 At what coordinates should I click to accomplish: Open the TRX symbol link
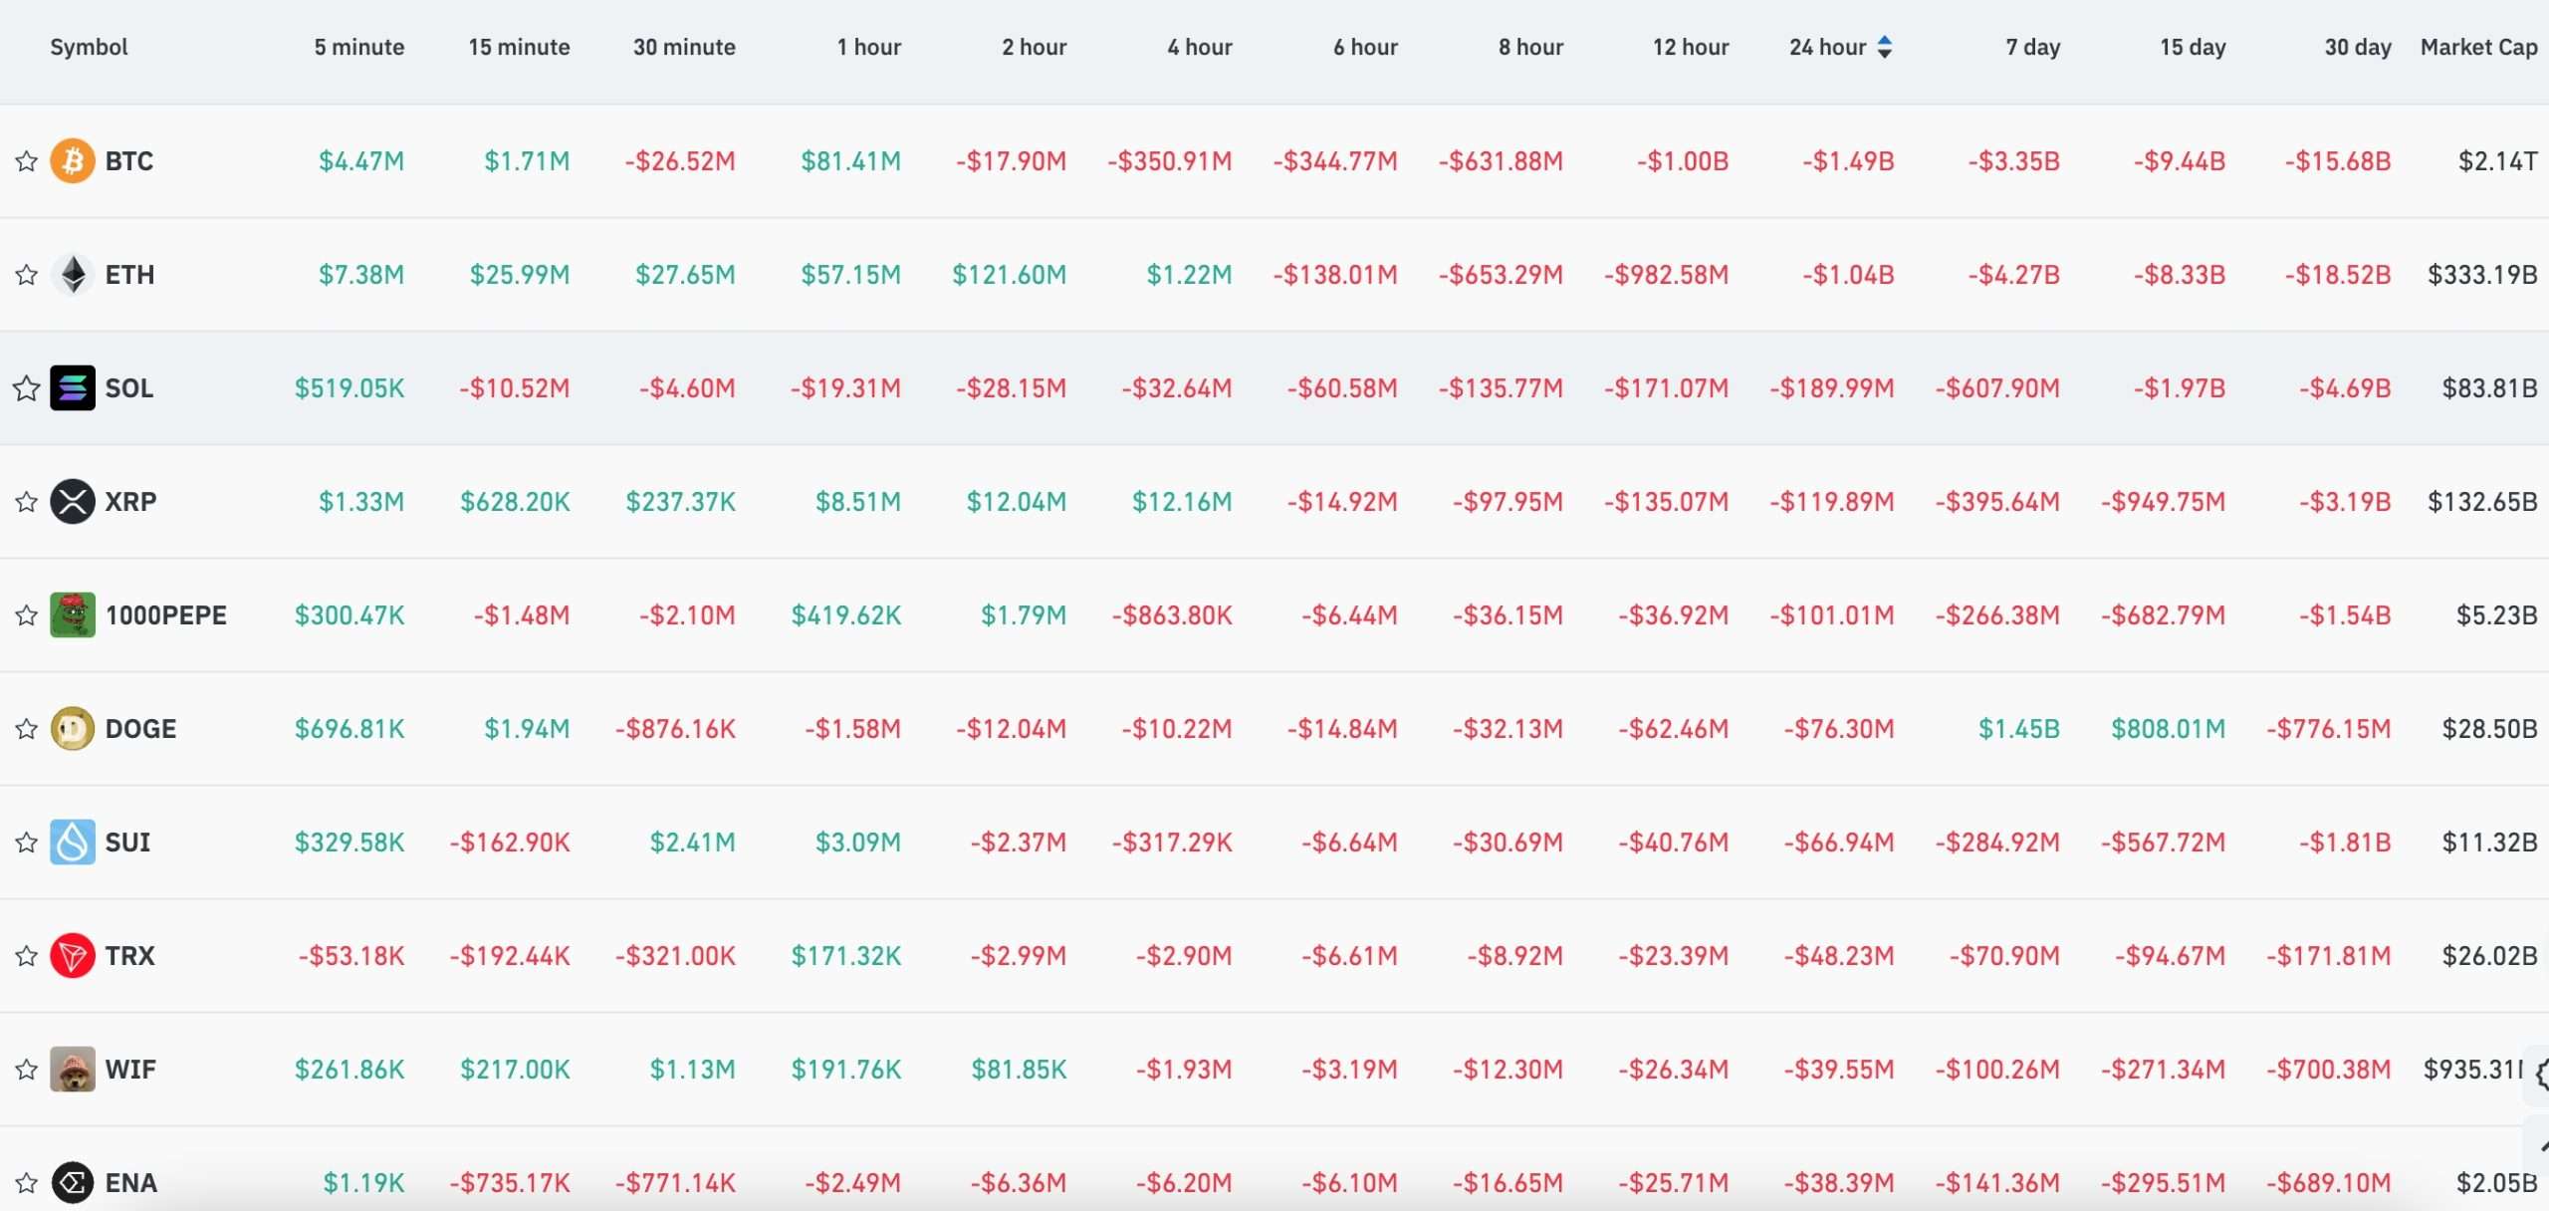pos(130,955)
